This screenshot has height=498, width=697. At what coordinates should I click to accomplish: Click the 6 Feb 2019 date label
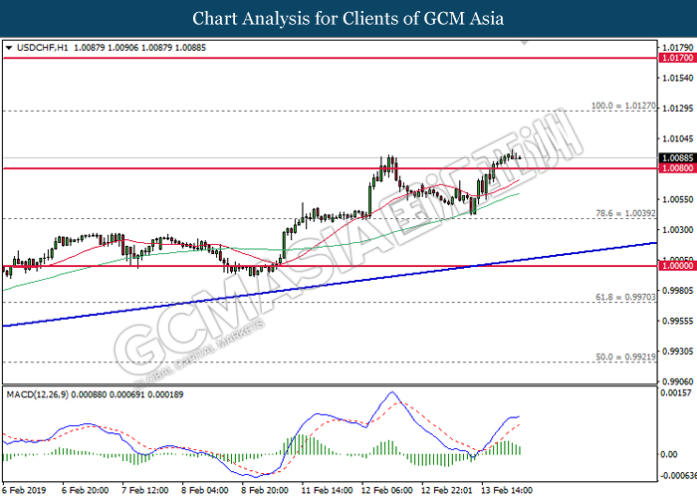(x=25, y=490)
